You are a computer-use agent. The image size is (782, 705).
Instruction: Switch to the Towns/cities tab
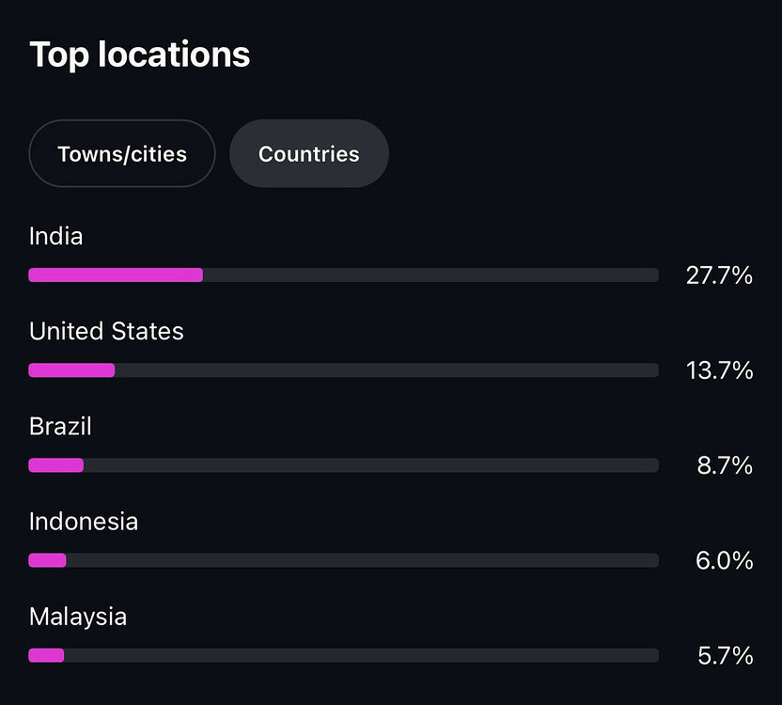pos(122,154)
